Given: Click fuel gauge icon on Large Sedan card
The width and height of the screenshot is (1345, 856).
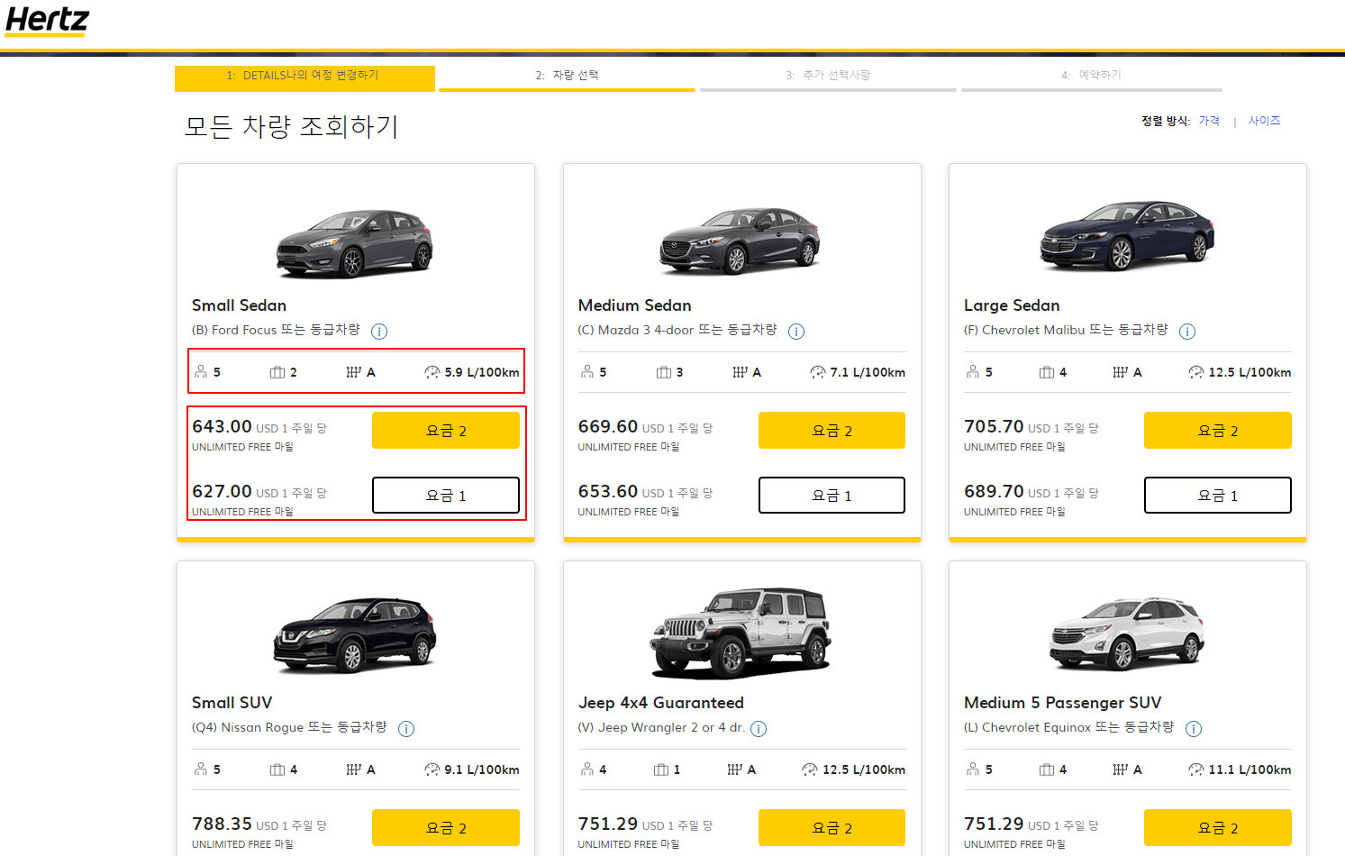Looking at the screenshot, I should [x=1196, y=372].
